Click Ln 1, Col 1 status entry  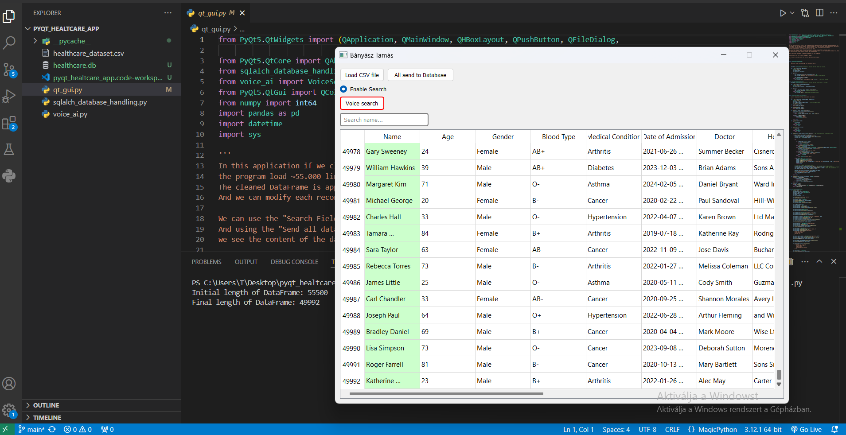[578, 429]
